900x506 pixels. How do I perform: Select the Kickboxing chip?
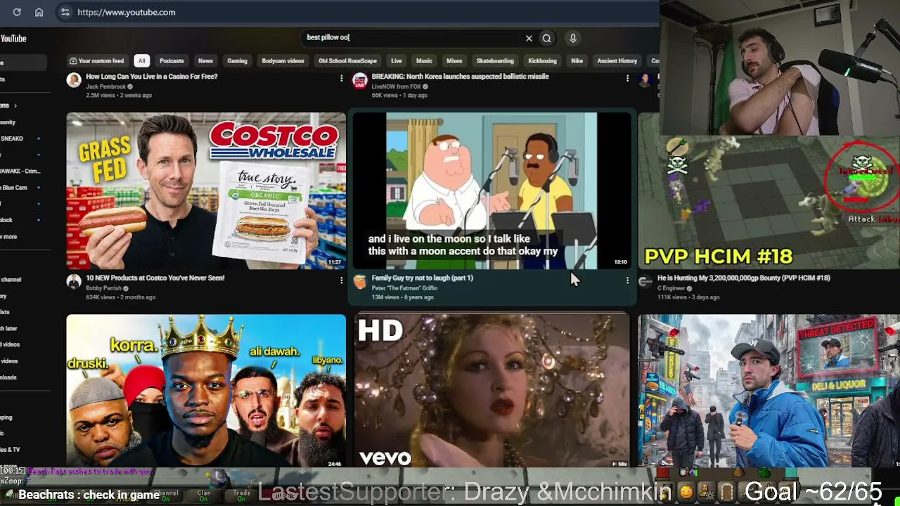point(542,61)
